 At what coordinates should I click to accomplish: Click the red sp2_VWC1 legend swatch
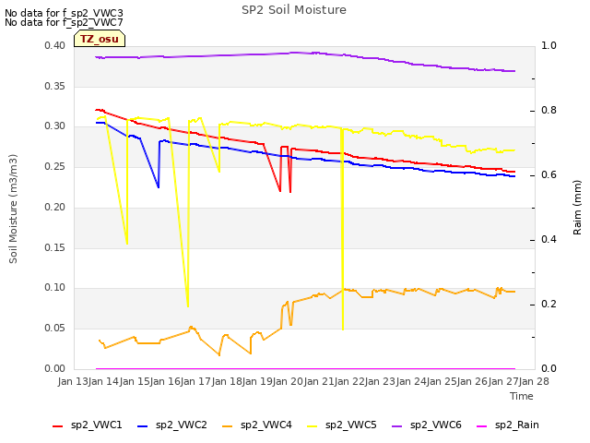(x=57, y=426)
